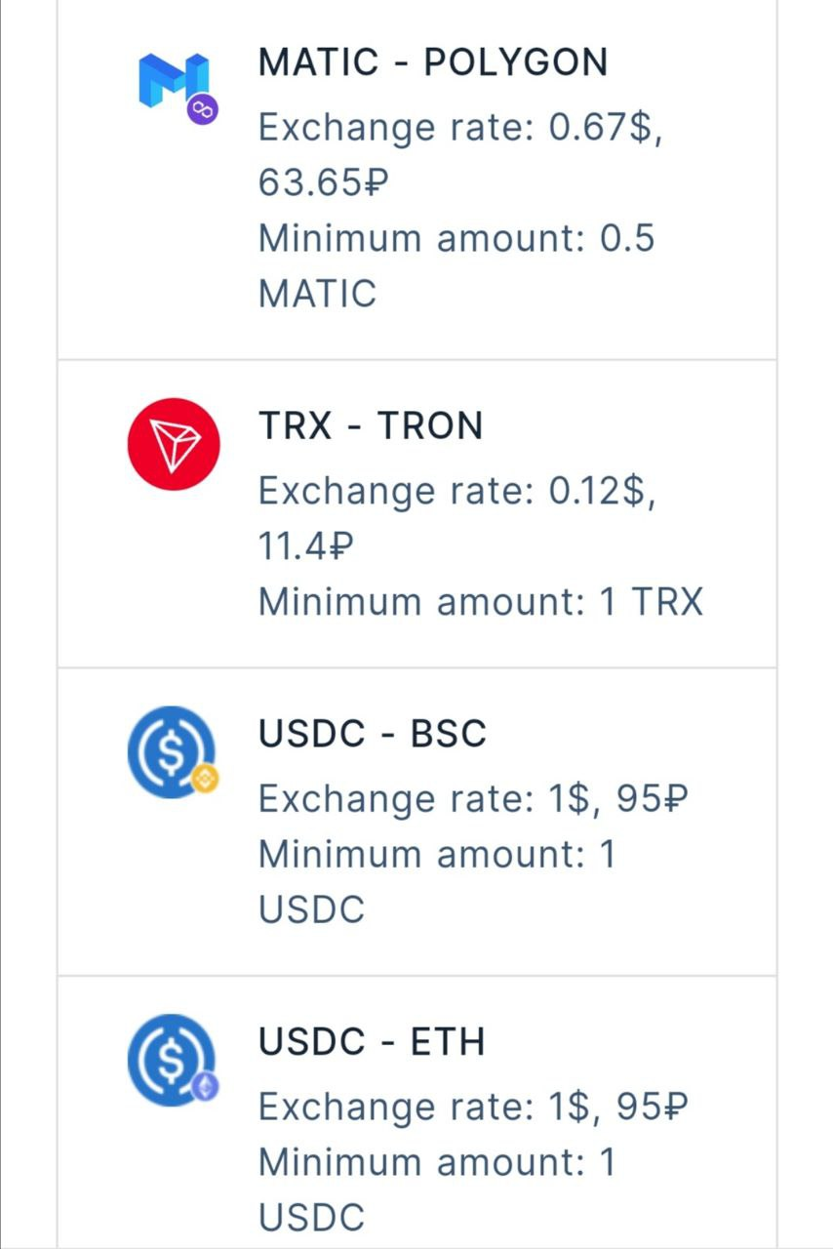Select the MATIC - POLYGON title

pos(432,62)
